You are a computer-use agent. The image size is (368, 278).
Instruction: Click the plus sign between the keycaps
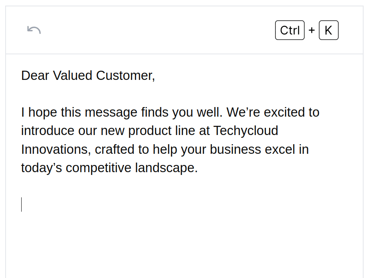tap(312, 30)
